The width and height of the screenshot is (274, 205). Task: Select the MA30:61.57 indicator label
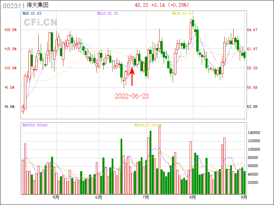tap(183, 13)
